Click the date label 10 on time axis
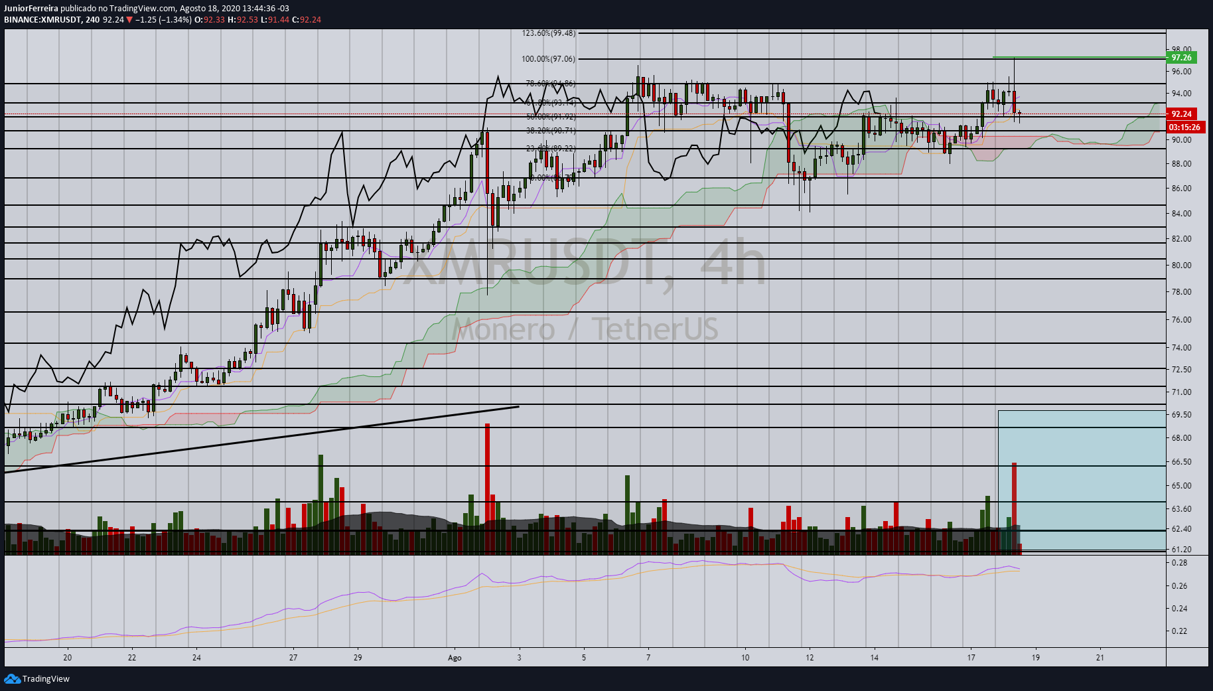Viewport: 1213px width, 691px height. point(745,658)
